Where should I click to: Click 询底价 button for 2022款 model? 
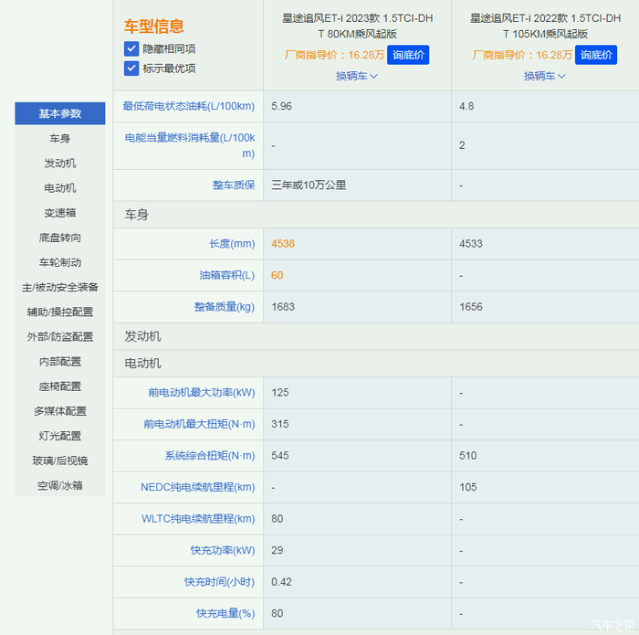(596, 55)
